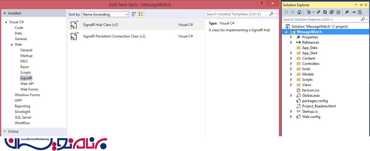Viewport: 370px width, 151px height.
Task: Select the Razor category
Action: click(x=25, y=67)
